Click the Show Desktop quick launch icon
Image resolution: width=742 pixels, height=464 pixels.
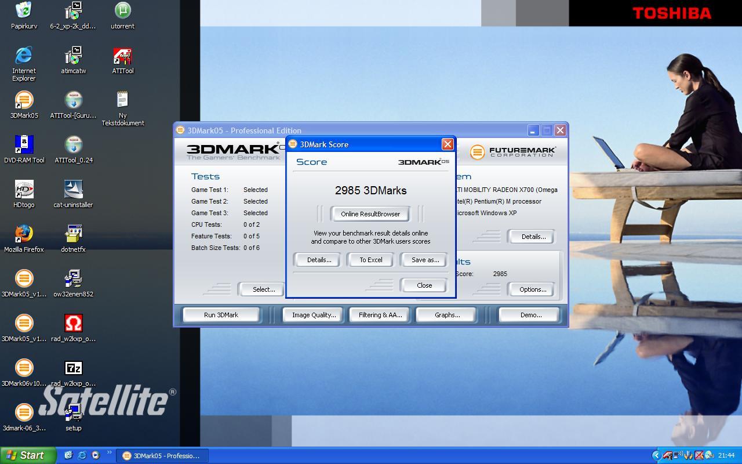point(68,455)
